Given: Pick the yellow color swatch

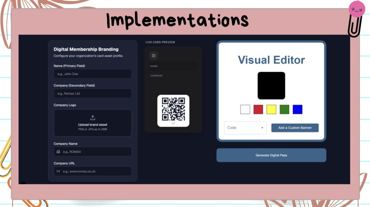Looking at the screenshot, I should click(x=271, y=110).
